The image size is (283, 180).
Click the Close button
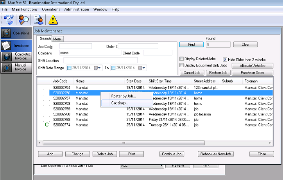click(262, 154)
